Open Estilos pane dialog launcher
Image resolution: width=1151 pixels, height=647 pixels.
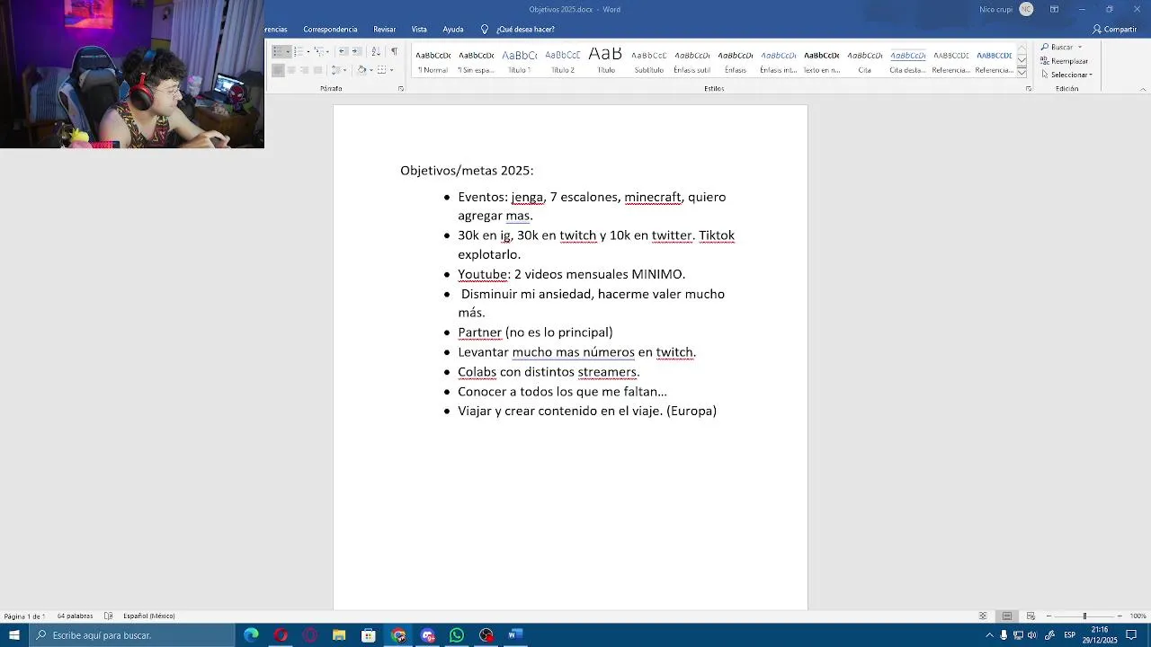pyautogui.click(x=1028, y=89)
